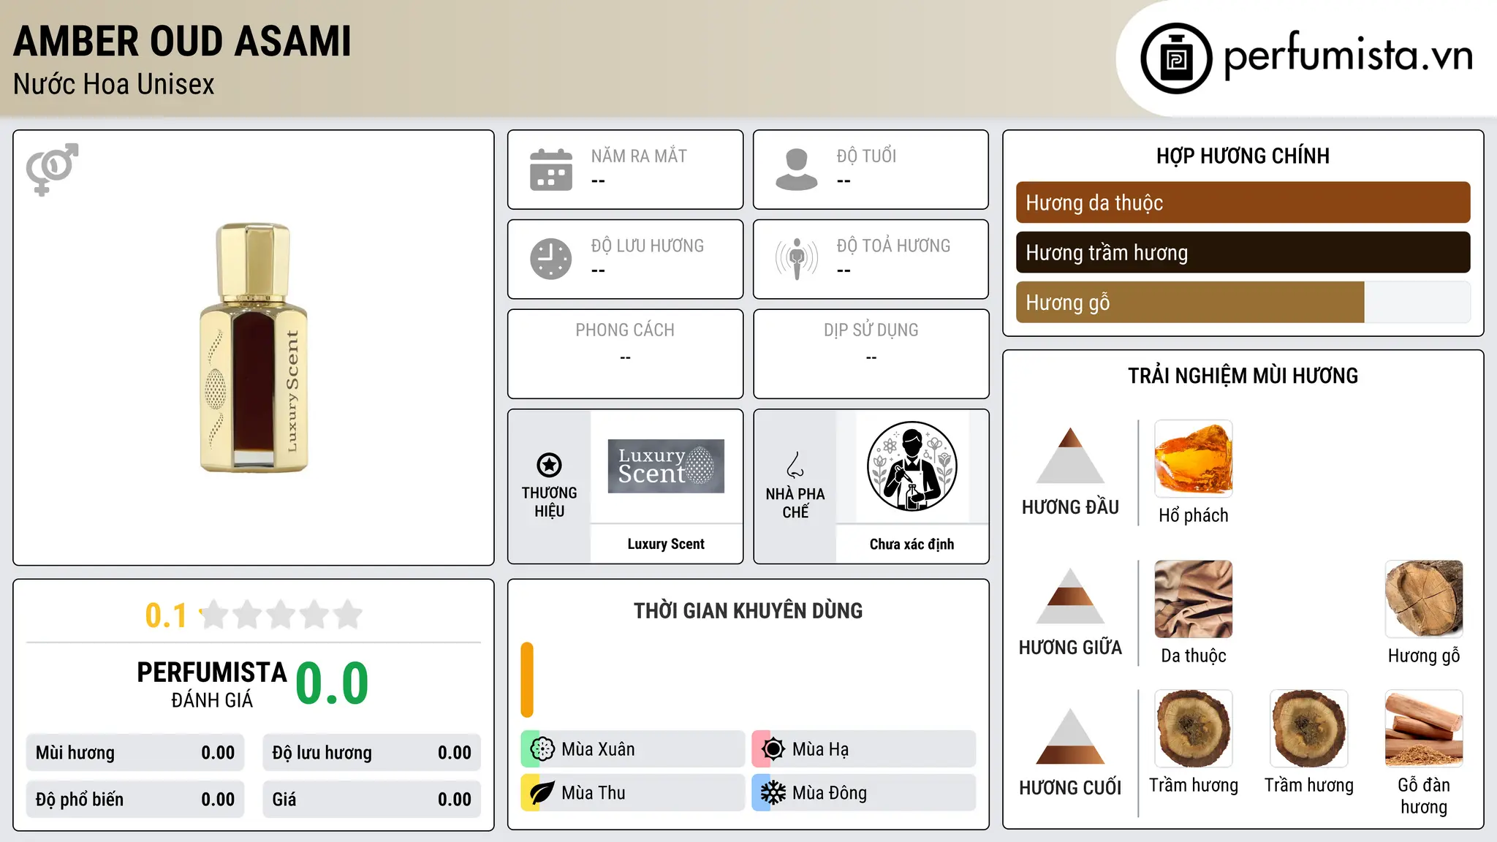Click the THỜI GIAN KHUYÊN DÙNG heading

[x=748, y=610]
